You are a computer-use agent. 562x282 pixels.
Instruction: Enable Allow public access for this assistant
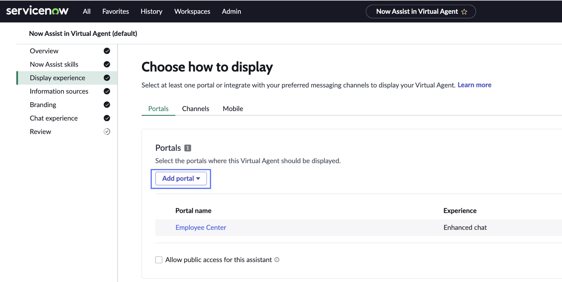tap(159, 260)
